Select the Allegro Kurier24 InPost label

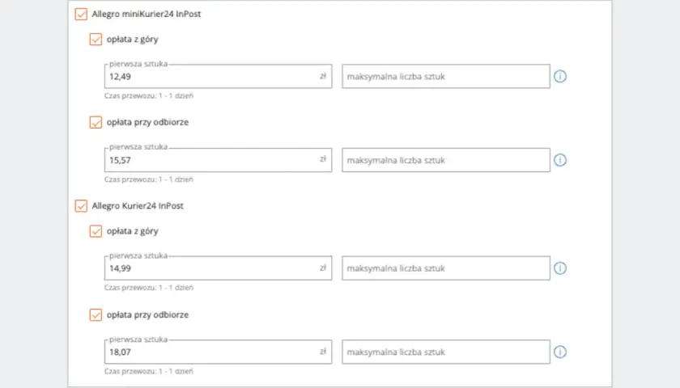click(138, 205)
